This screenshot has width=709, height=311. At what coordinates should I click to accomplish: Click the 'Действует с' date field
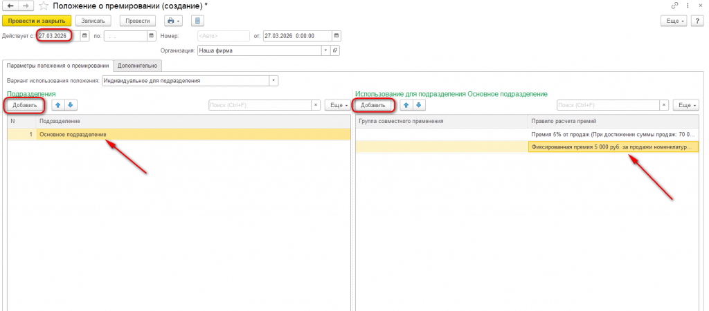point(58,36)
